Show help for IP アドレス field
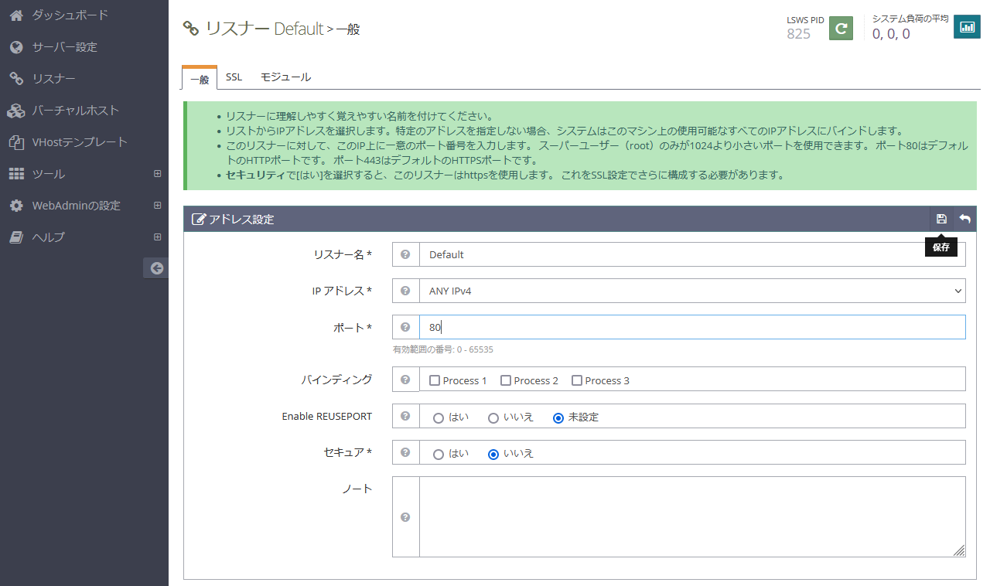 (405, 291)
